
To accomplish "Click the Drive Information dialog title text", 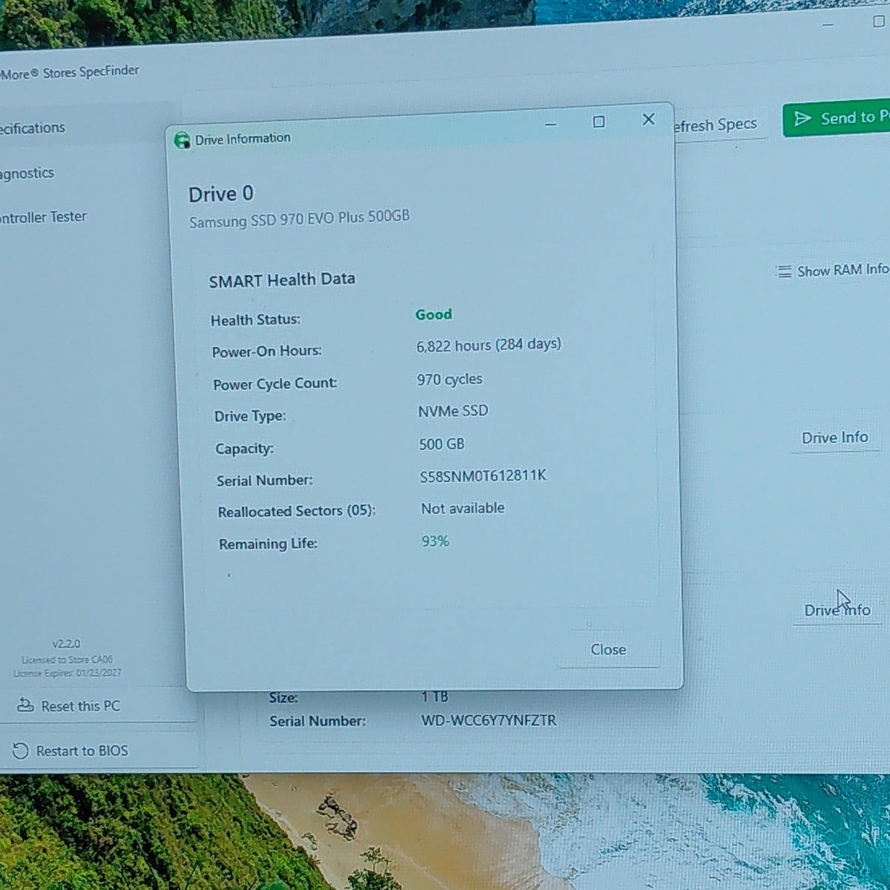I will coord(243,139).
